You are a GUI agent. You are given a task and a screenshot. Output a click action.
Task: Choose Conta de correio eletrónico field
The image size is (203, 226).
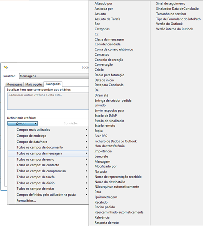(114, 49)
